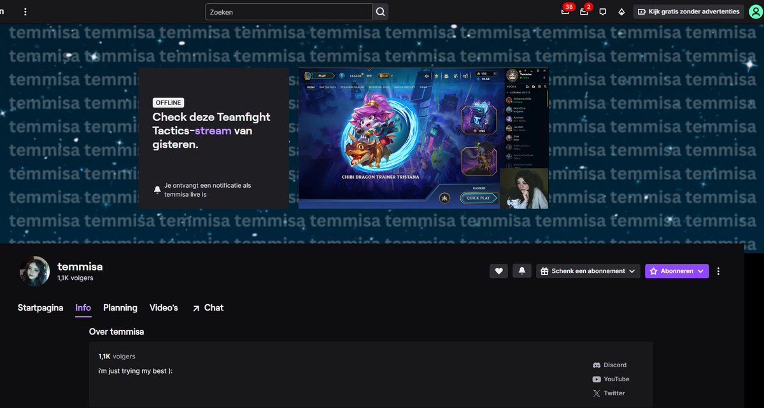Open channel options three-dot menu
764x408 pixels.
[x=719, y=271]
